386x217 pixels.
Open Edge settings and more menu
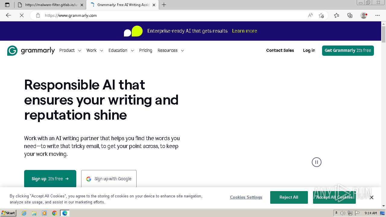378,15
